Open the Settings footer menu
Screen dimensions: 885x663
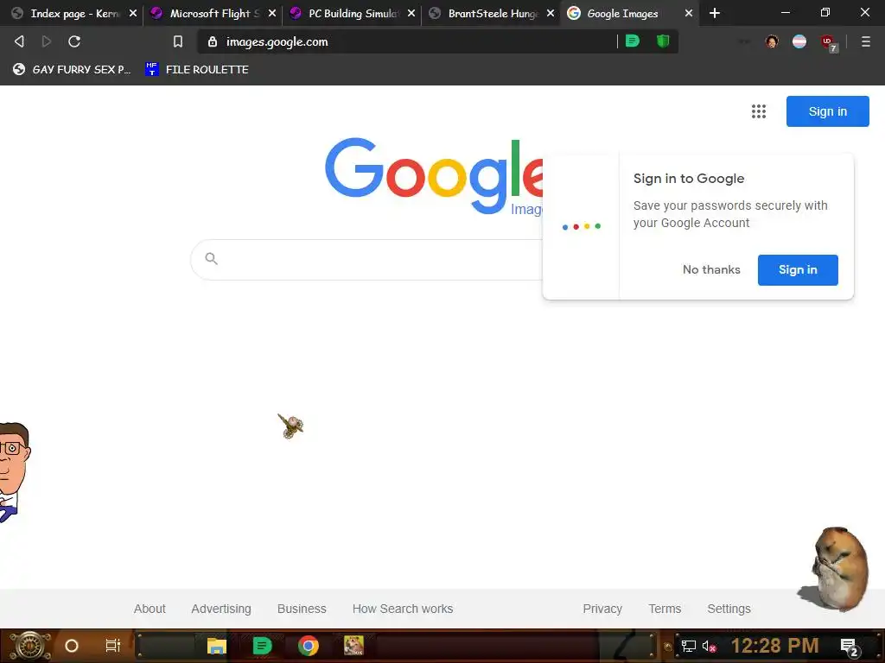click(x=729, y=609)
